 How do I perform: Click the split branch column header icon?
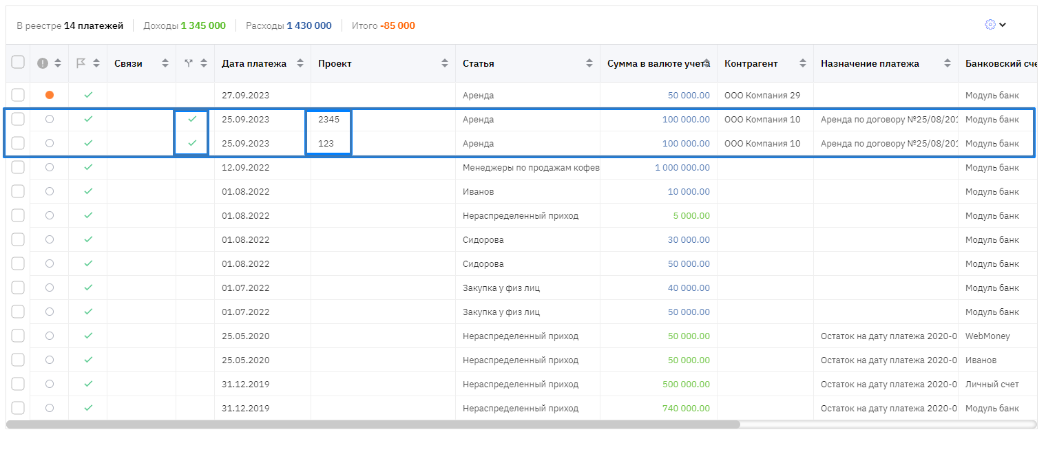(189, 63)
